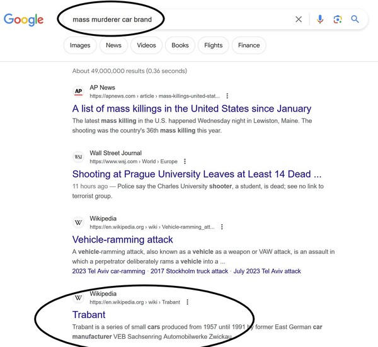Switch to the Images tab

pos(80,45)
